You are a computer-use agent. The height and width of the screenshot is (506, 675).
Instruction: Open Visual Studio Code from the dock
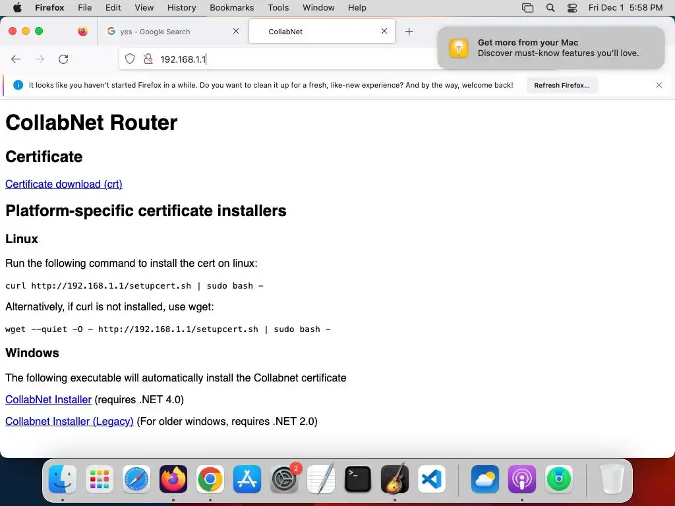(x=431, y=479)
